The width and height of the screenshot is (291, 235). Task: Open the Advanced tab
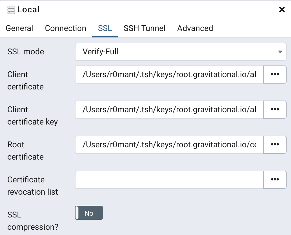pos(195,28)
